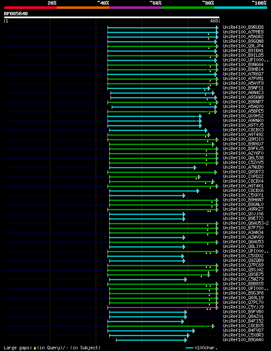Click the arrowhead ending the B9RUD8 alignment
This screenshot has height=351, width=271.
[x=217, y=28]
